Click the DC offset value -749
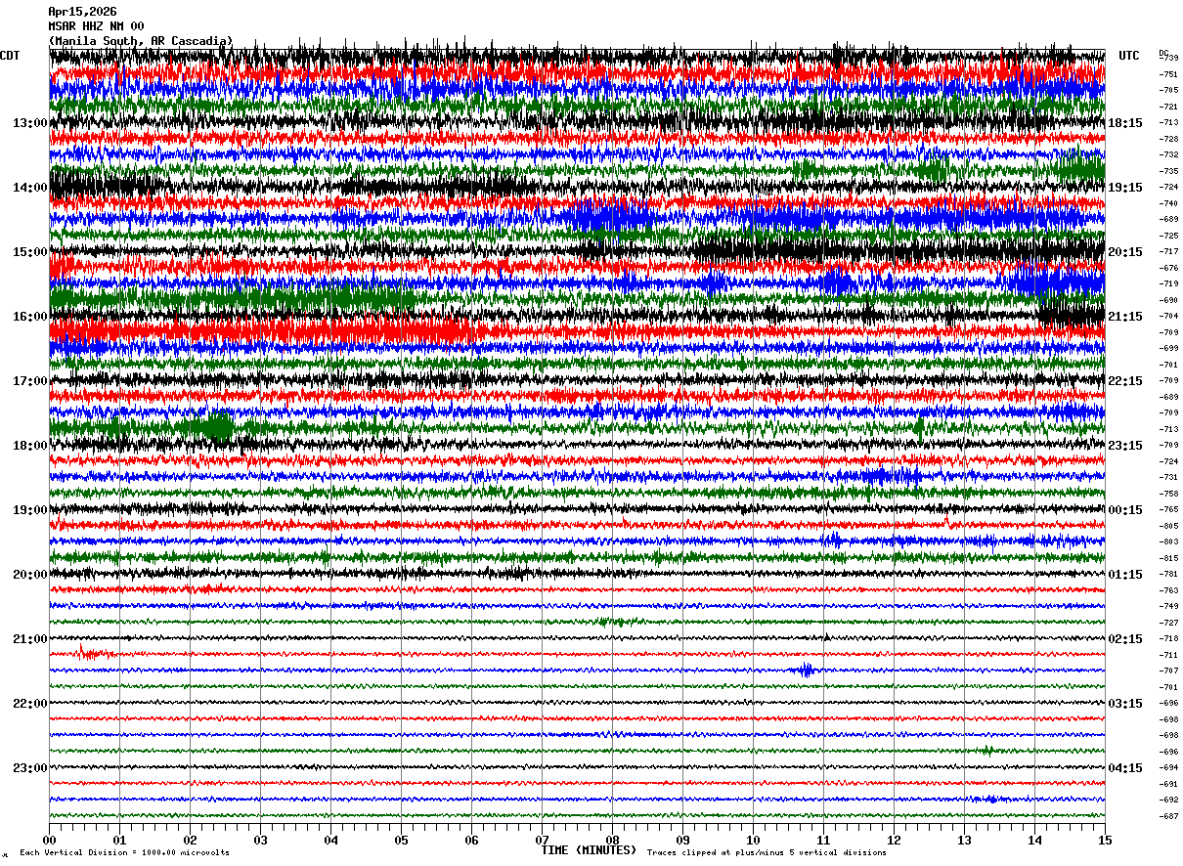The image size is (1183, 866). pyautogui.click(x=1168, y=606)
